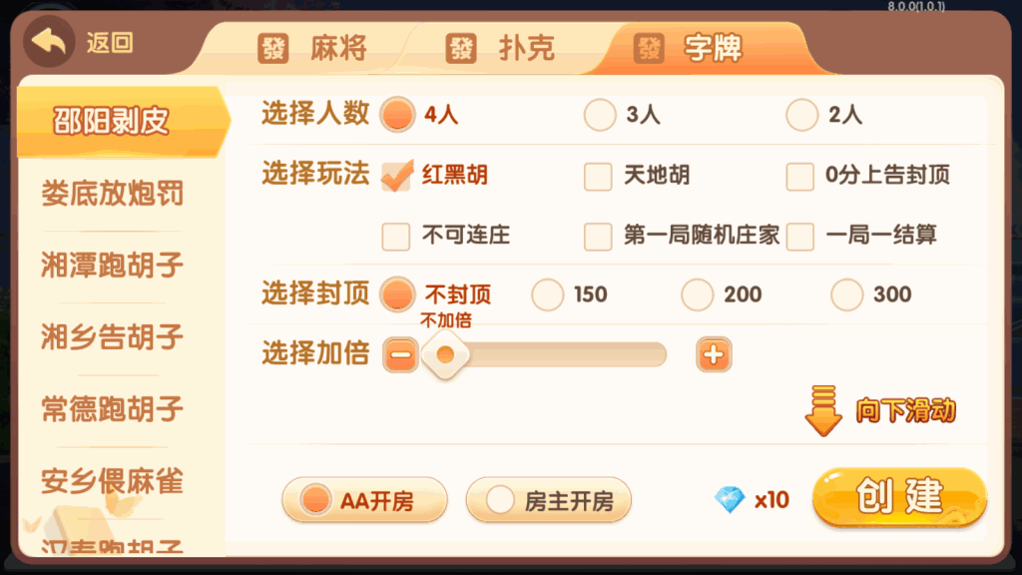Switch to the 扑克 tab
1022x575 pixels.
pyautogui.click(x=503, y=47)
